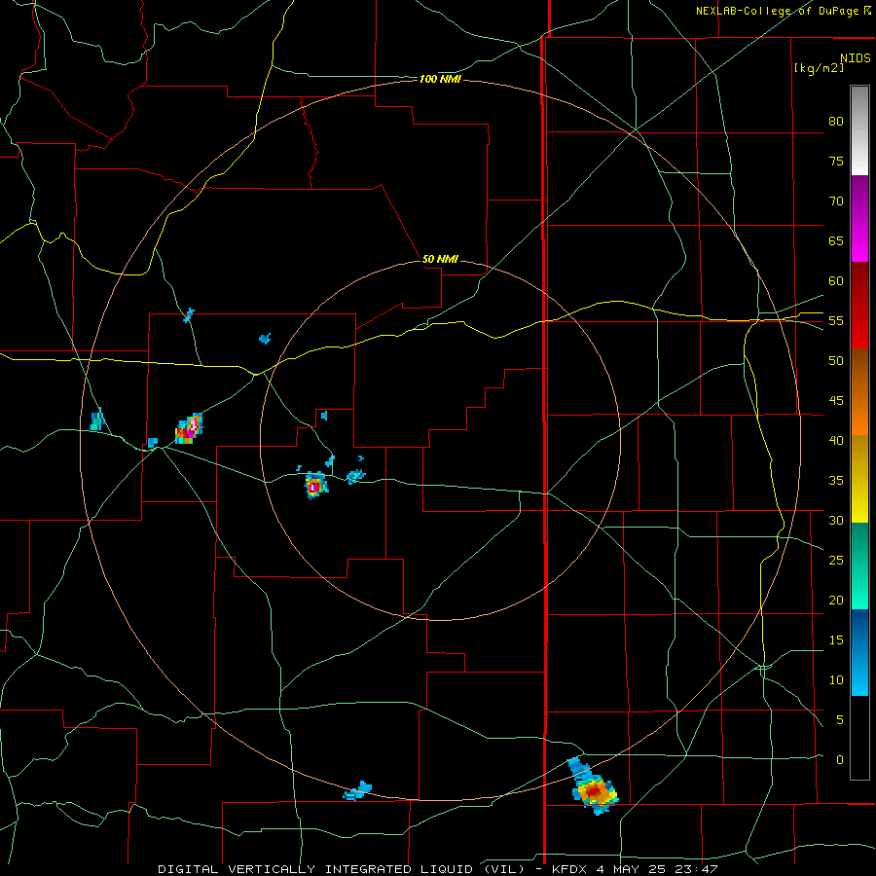Image resolution: width=876 pixels, height=876 pixels.
Task: Click the blue echo on the southern 100 NMI ring
Action: 357,791
